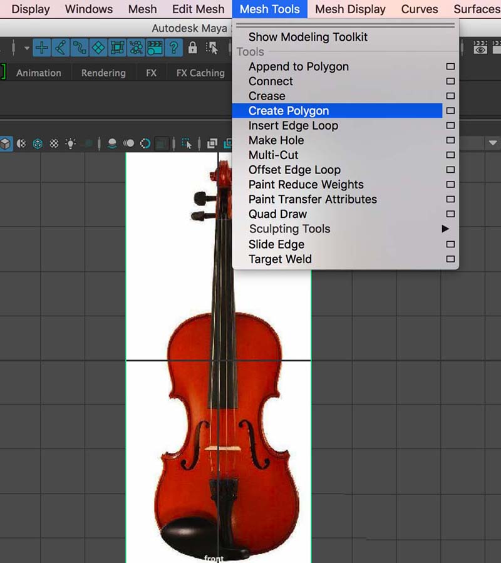Open the Mesh Display menu
The height and width of the screenshot is (563, 501).
click(350, 9)
